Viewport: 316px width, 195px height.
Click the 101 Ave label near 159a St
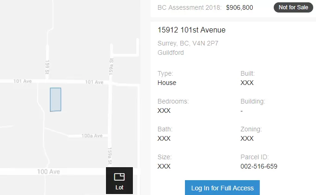pyautogui.click(x=94, y=82)
